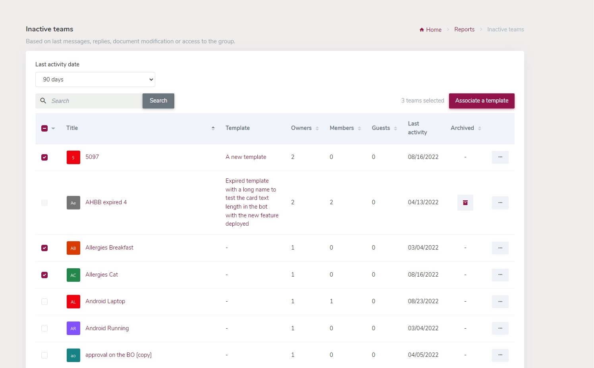Open the actions menu for approval on the BO
Image resolution: width=594 pixels, height=368 pixels.
point(500,355)
